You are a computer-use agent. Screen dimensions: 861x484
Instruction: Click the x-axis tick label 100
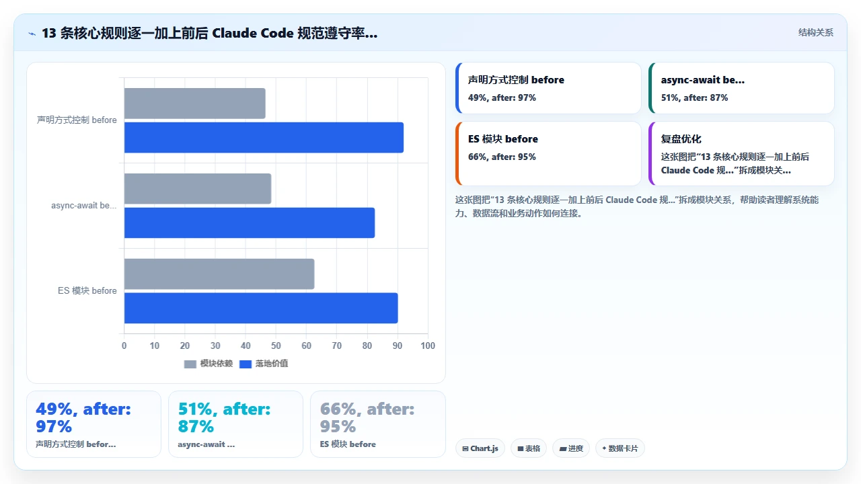click(x=428, y=346)
